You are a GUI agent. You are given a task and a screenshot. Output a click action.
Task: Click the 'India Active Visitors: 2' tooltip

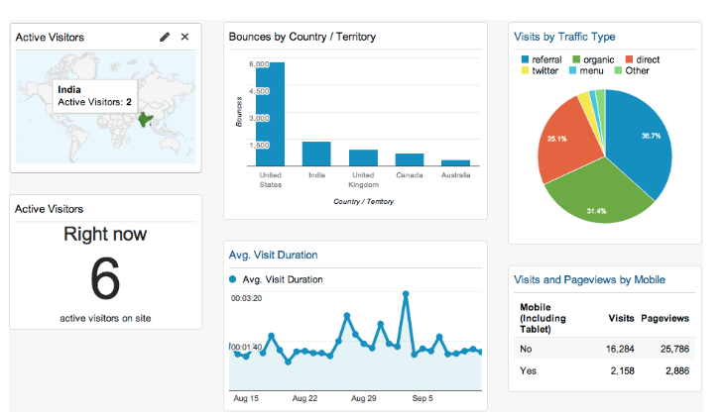click(94, 96)
